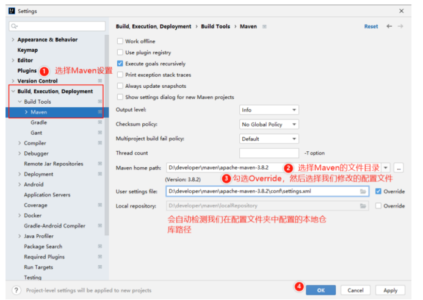423x300 pixels.
Task: Click project-level icon on Required Plugins row
Action: (x=100, y=257)
